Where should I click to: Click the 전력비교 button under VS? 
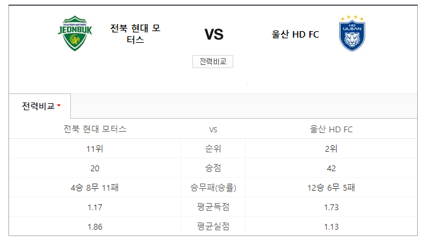[212, 62]
